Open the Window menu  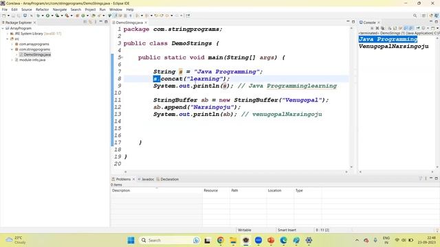click(116, 10)
